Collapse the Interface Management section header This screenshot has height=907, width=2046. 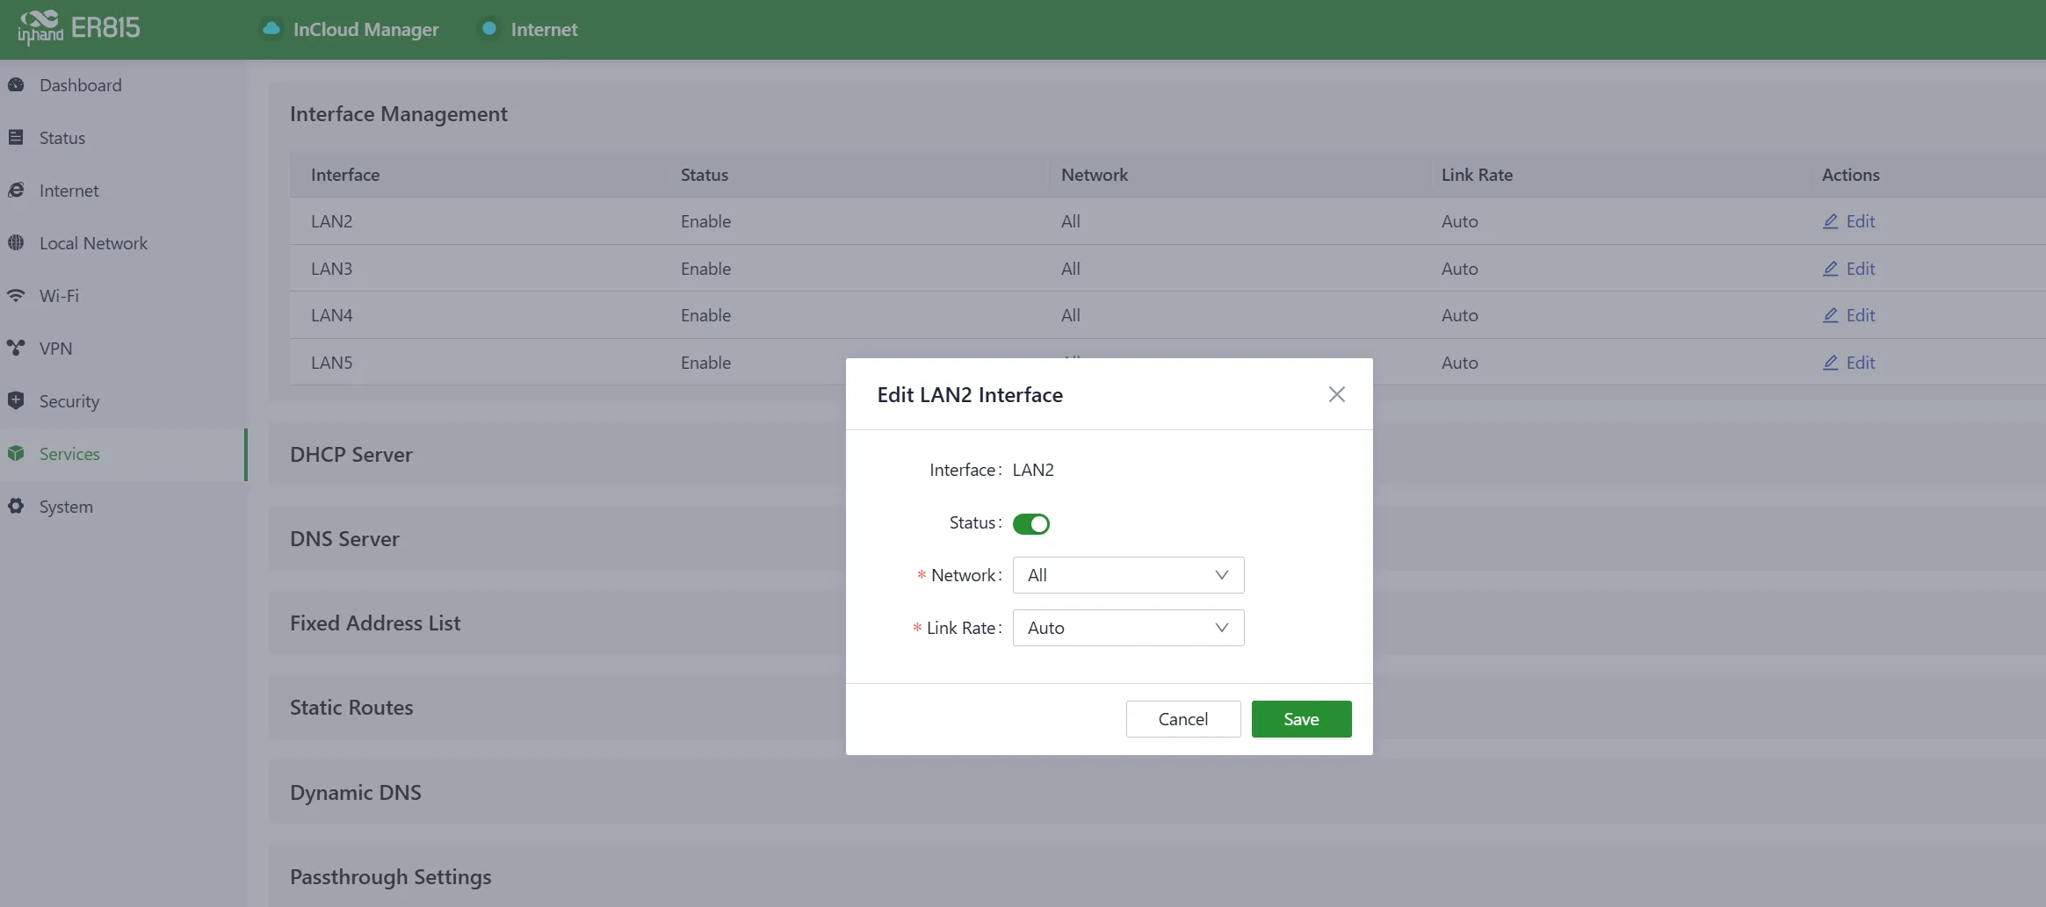(399, 114)
